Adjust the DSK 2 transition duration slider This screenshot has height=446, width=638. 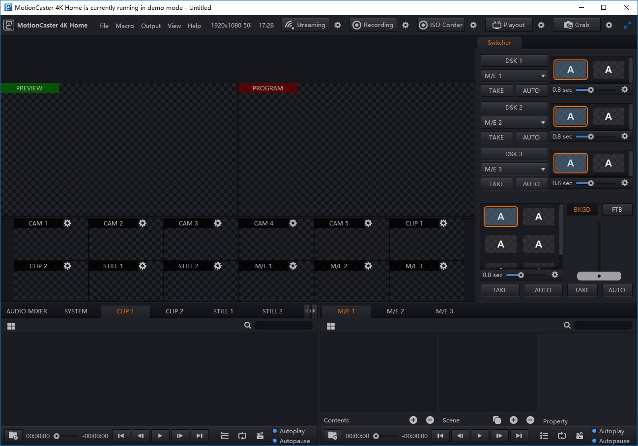[591, 137]
